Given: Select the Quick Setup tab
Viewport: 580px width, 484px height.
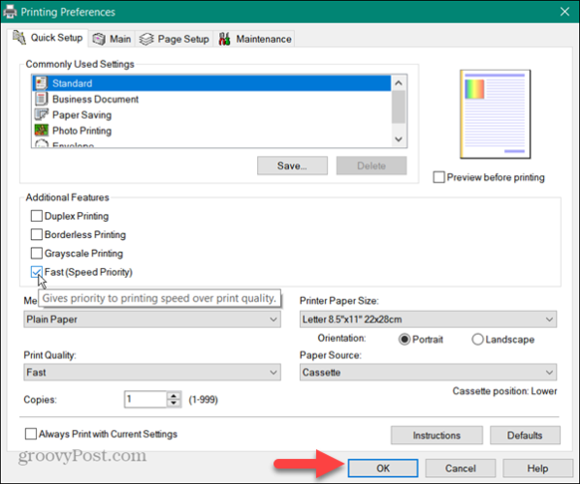Looking at the screenshot, I should click(x=48, y=38).
